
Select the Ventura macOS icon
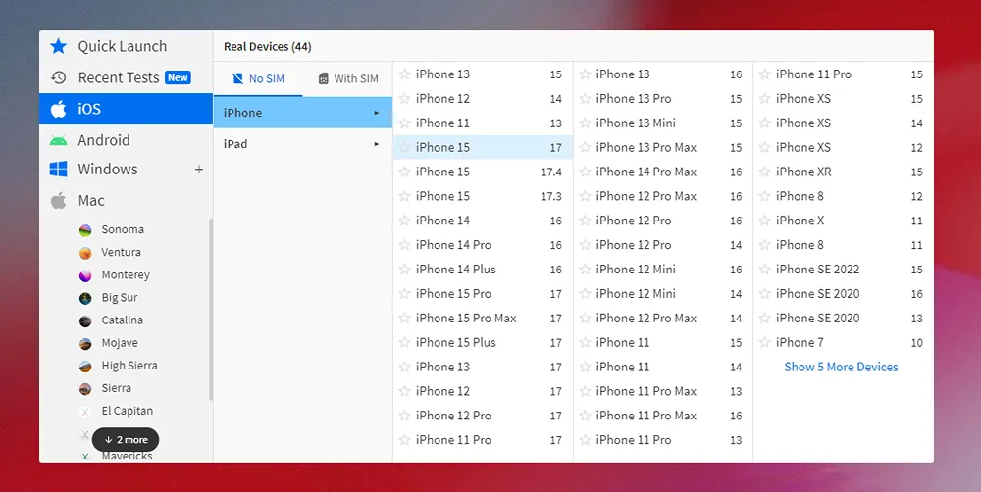tap(85, 253)
